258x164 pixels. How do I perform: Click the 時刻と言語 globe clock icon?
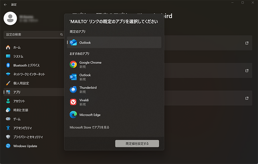(x=8, y=110)
